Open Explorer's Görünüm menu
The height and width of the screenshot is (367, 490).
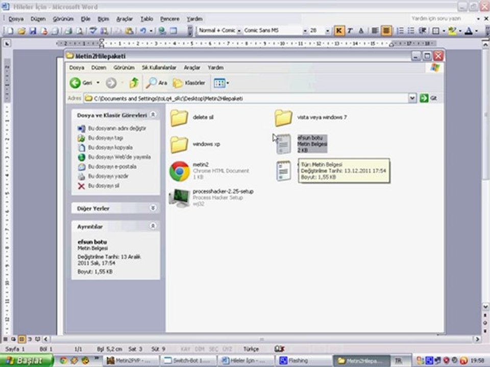pos(124,67)
